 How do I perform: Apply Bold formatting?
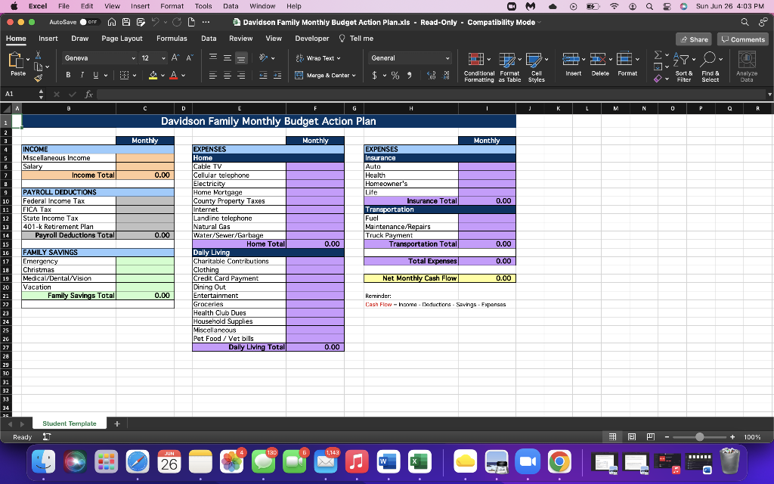[68, 75]
